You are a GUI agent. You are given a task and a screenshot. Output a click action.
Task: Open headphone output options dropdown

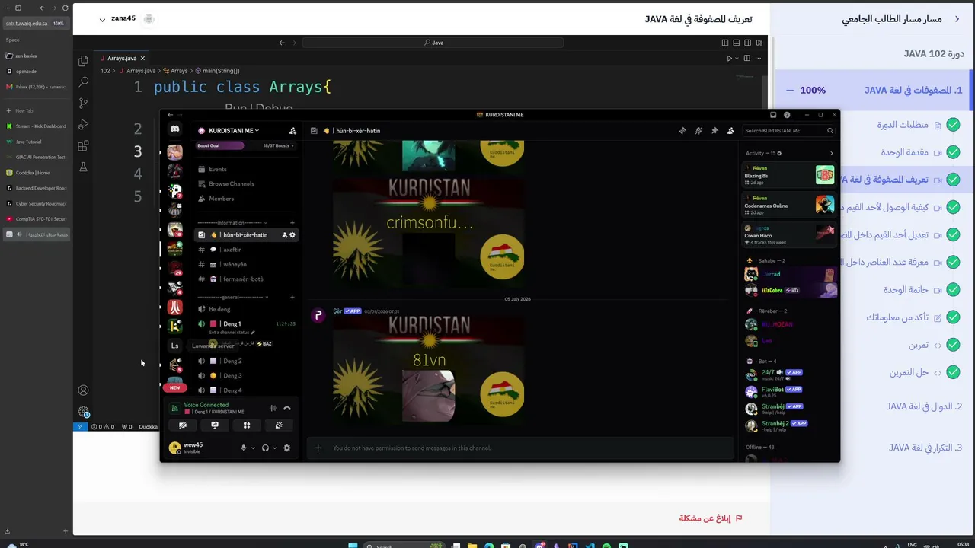pos(274,448)
